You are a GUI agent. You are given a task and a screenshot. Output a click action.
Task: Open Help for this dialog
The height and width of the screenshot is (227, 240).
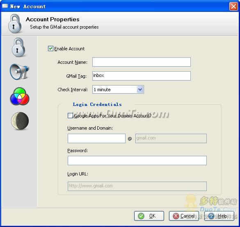pyautogui.click(x=219, y=216)
